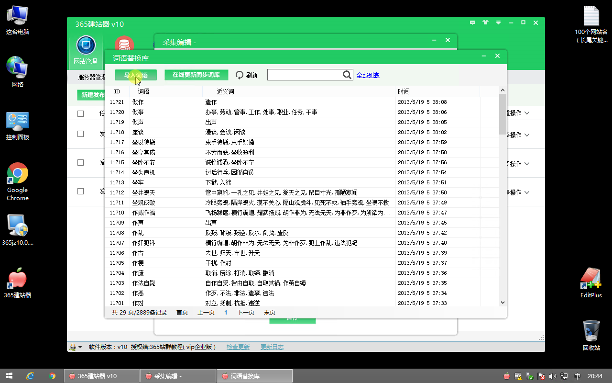Click the scrollbar up arrow in word list
The image size is (612, 383).
503,90
